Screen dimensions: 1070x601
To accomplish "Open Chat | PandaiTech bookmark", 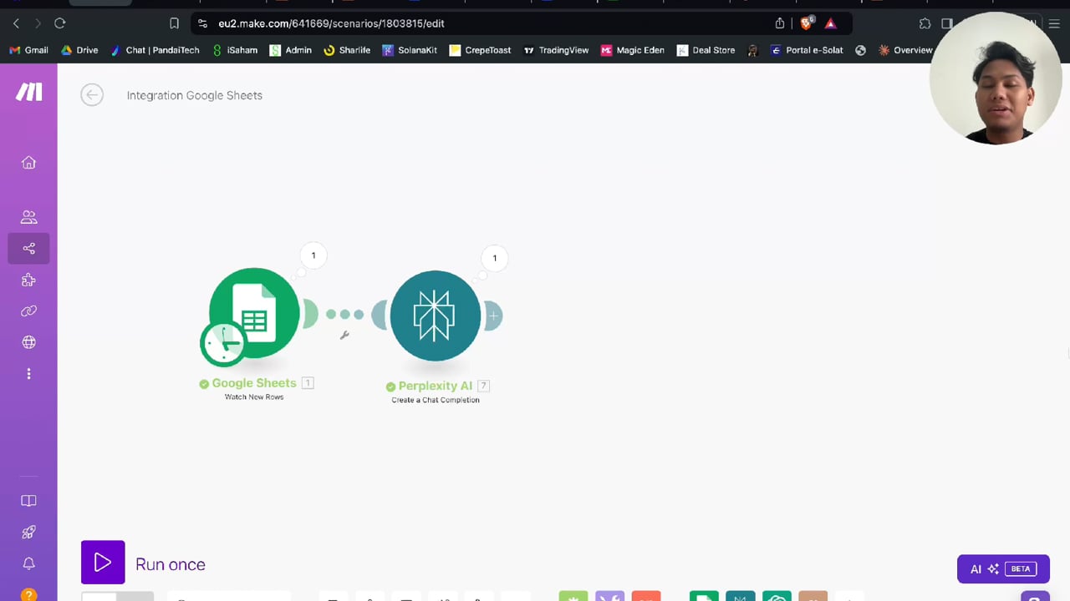I will coord(155,50).
